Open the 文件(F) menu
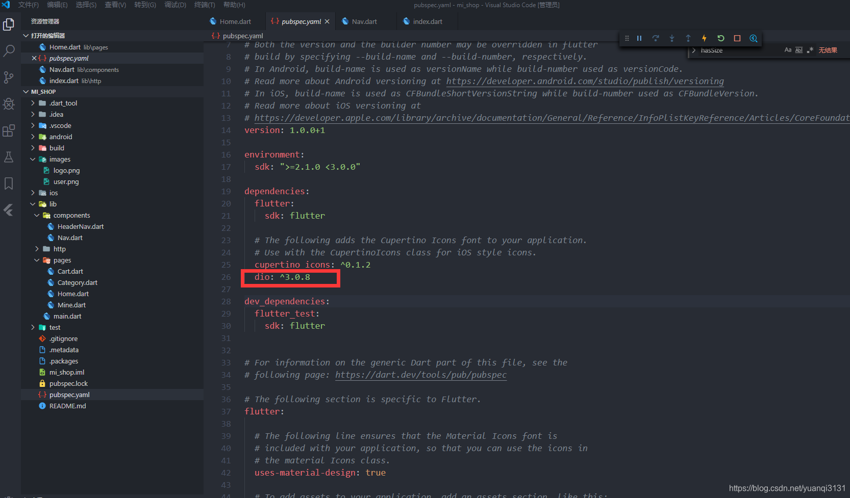 click(29, 5)
